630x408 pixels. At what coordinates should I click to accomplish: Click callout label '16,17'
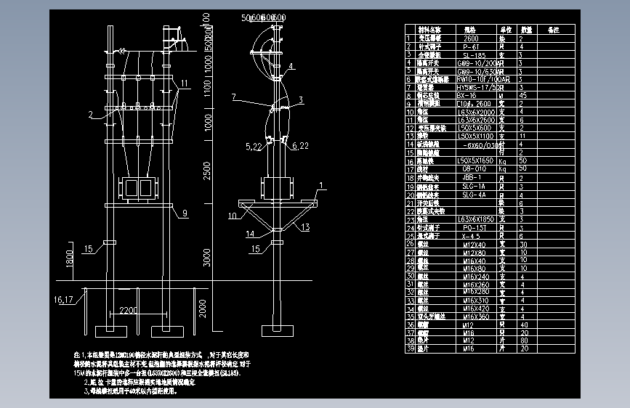coord(63,300)
